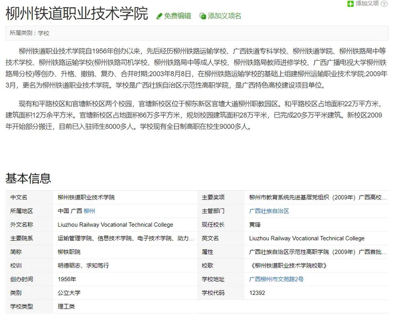Click the 1956年 founding year value
Screen dimensions: 399x321
pos(67,279)
